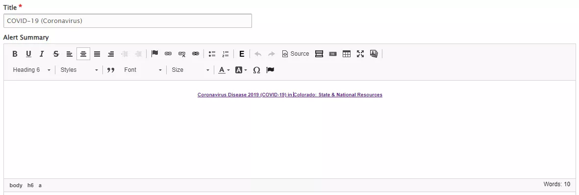Screen dimensions: 579x195
Task: Open the text color picker
Action: tap(224, 70)
